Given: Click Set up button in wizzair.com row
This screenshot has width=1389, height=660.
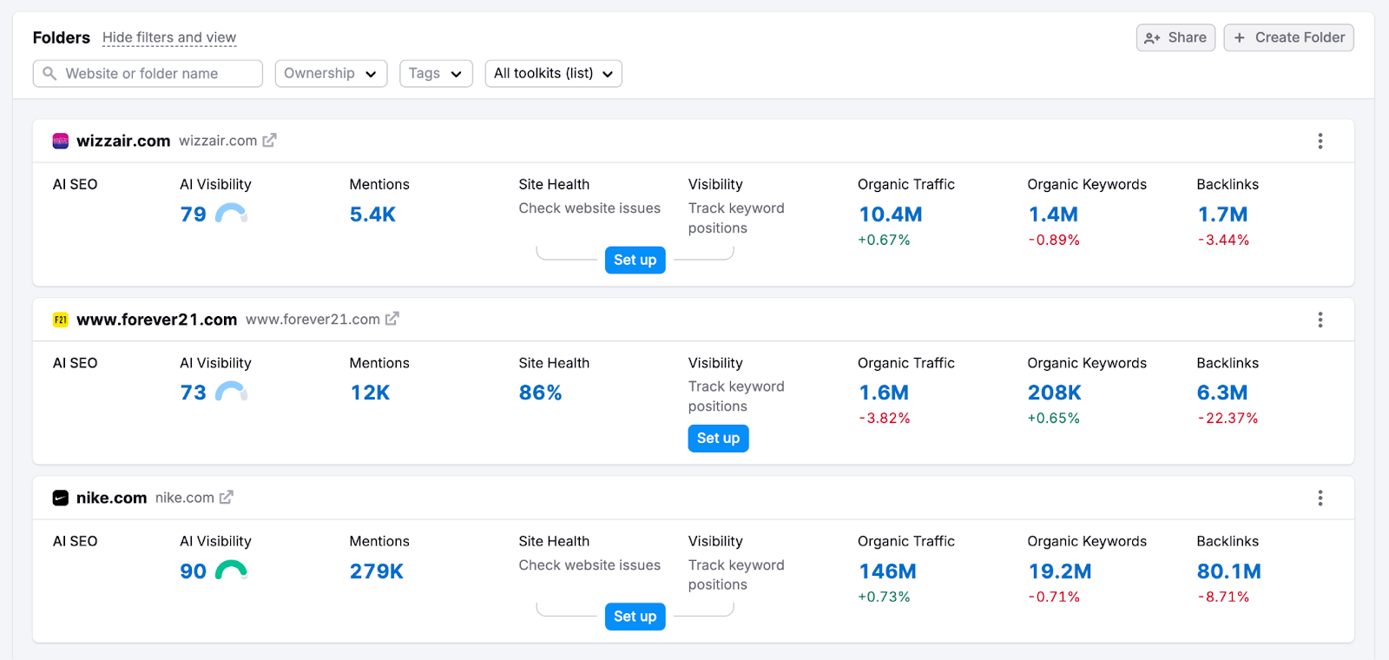Looking at the screenshot, I should (x=635, y=260).
